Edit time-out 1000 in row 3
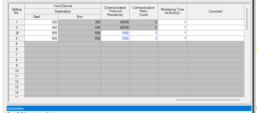 pyautogui.click(x=115, y=33)
